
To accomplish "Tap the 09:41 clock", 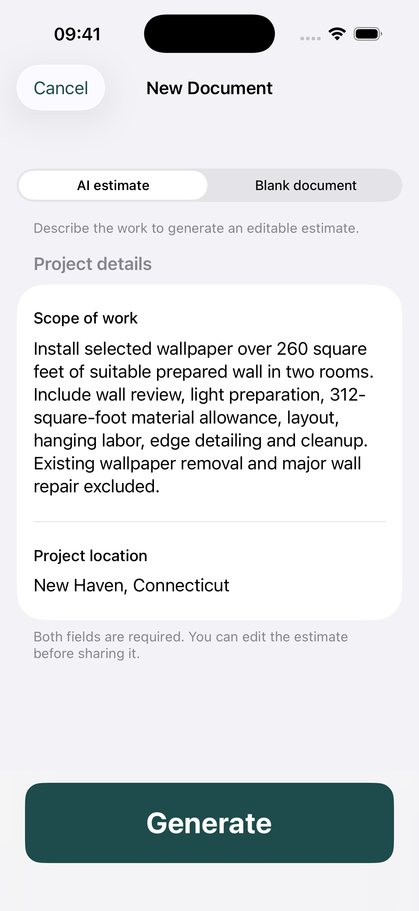I will click(x=77, y=34).
